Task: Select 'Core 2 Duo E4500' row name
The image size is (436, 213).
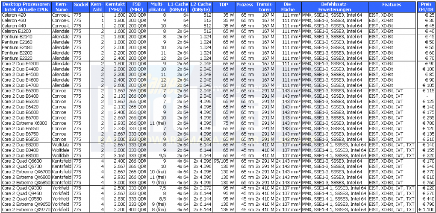Action: [27, 74]
